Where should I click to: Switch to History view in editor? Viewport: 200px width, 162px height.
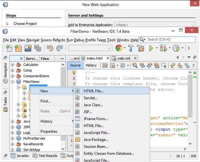pyautogui.click(x=91, y=65)
